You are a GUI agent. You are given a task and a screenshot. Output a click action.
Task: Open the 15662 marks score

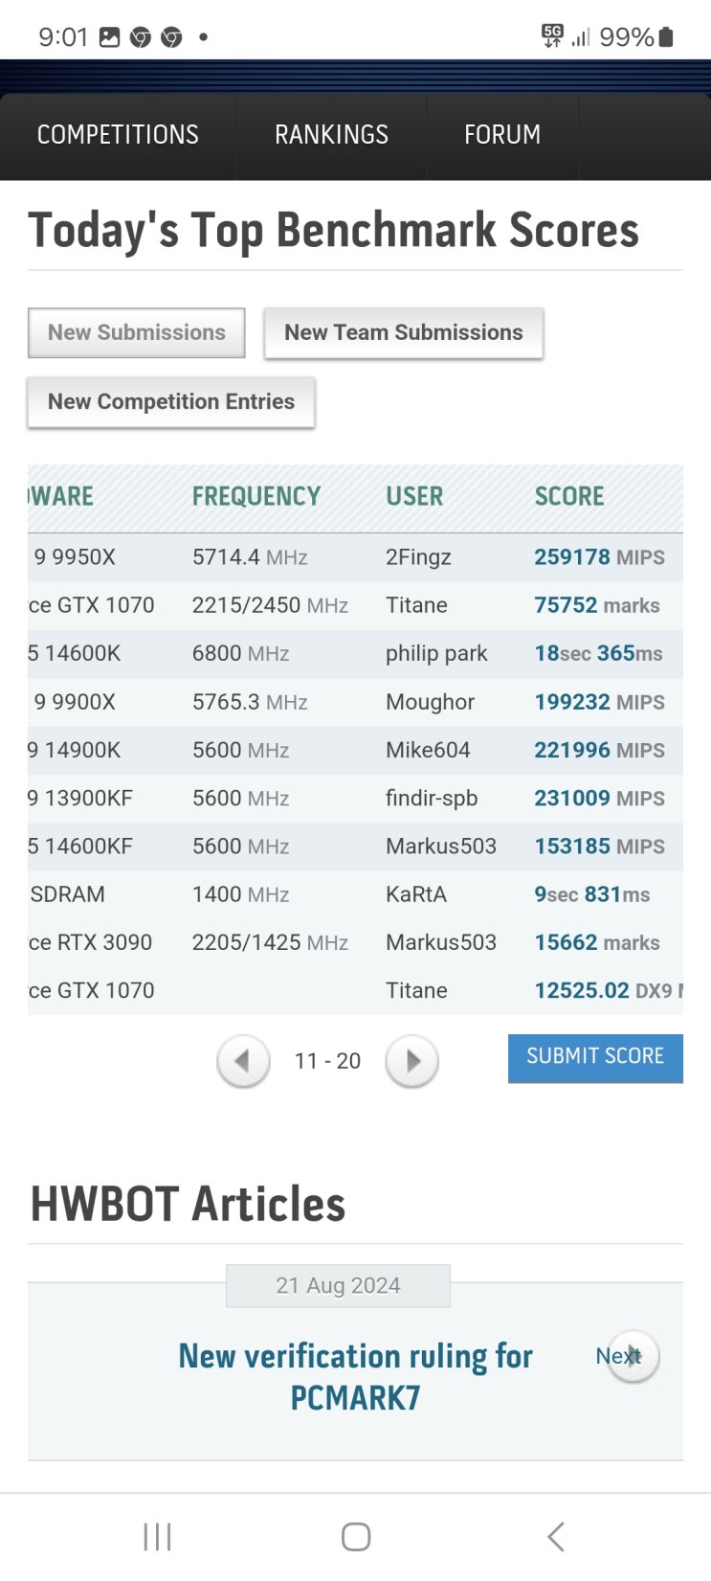pyautogui.click(x=597, y=942)
